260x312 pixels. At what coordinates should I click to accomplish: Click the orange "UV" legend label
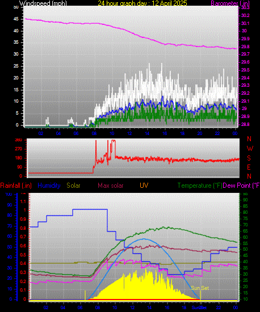tap(144, 185)
